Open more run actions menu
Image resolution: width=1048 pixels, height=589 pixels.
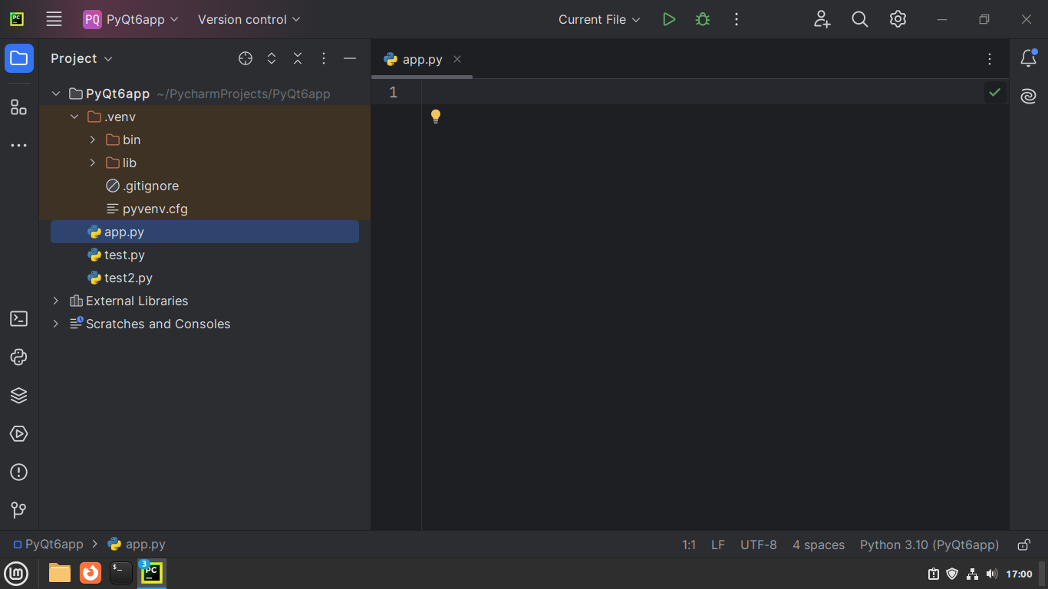[x=737, y=19]
